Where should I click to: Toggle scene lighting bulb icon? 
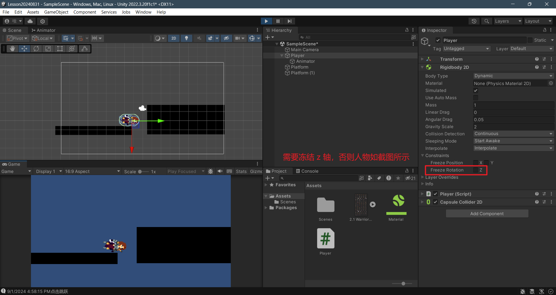click(x=186, y=38)
